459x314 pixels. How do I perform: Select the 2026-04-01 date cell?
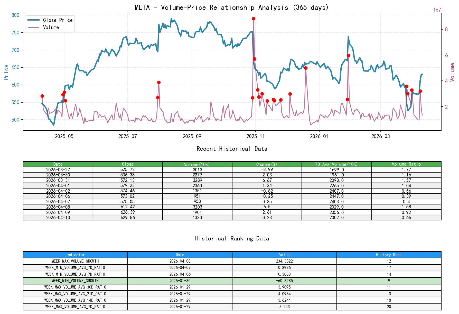[x=58, y=186]
